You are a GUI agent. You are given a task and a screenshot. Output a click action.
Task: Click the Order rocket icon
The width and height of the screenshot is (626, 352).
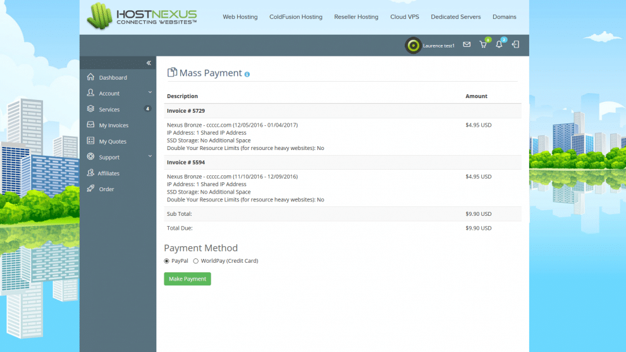pyautogui.click(x=90, y=188)
